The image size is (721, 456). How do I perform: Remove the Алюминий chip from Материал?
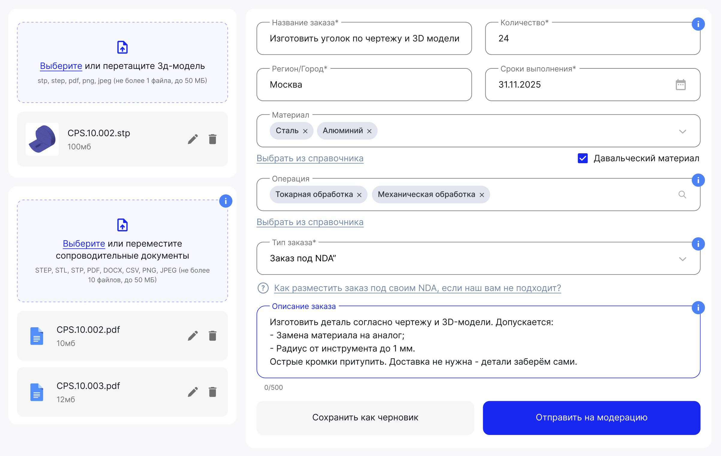[x=369, y=131]
